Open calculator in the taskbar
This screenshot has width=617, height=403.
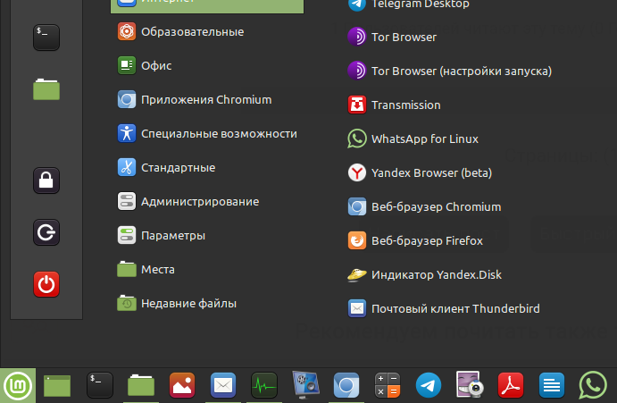(x=388, y=385)
